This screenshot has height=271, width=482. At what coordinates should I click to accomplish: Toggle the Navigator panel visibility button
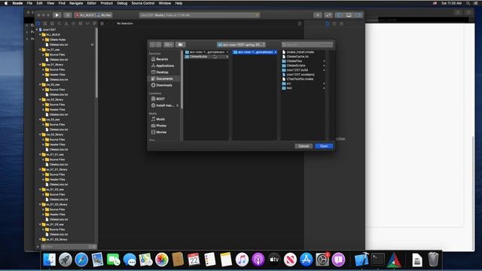[340, 15]
